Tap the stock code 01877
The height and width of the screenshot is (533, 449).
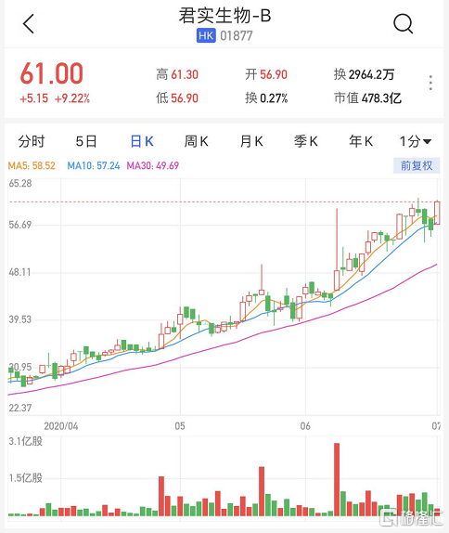click(x=237, y=35)
